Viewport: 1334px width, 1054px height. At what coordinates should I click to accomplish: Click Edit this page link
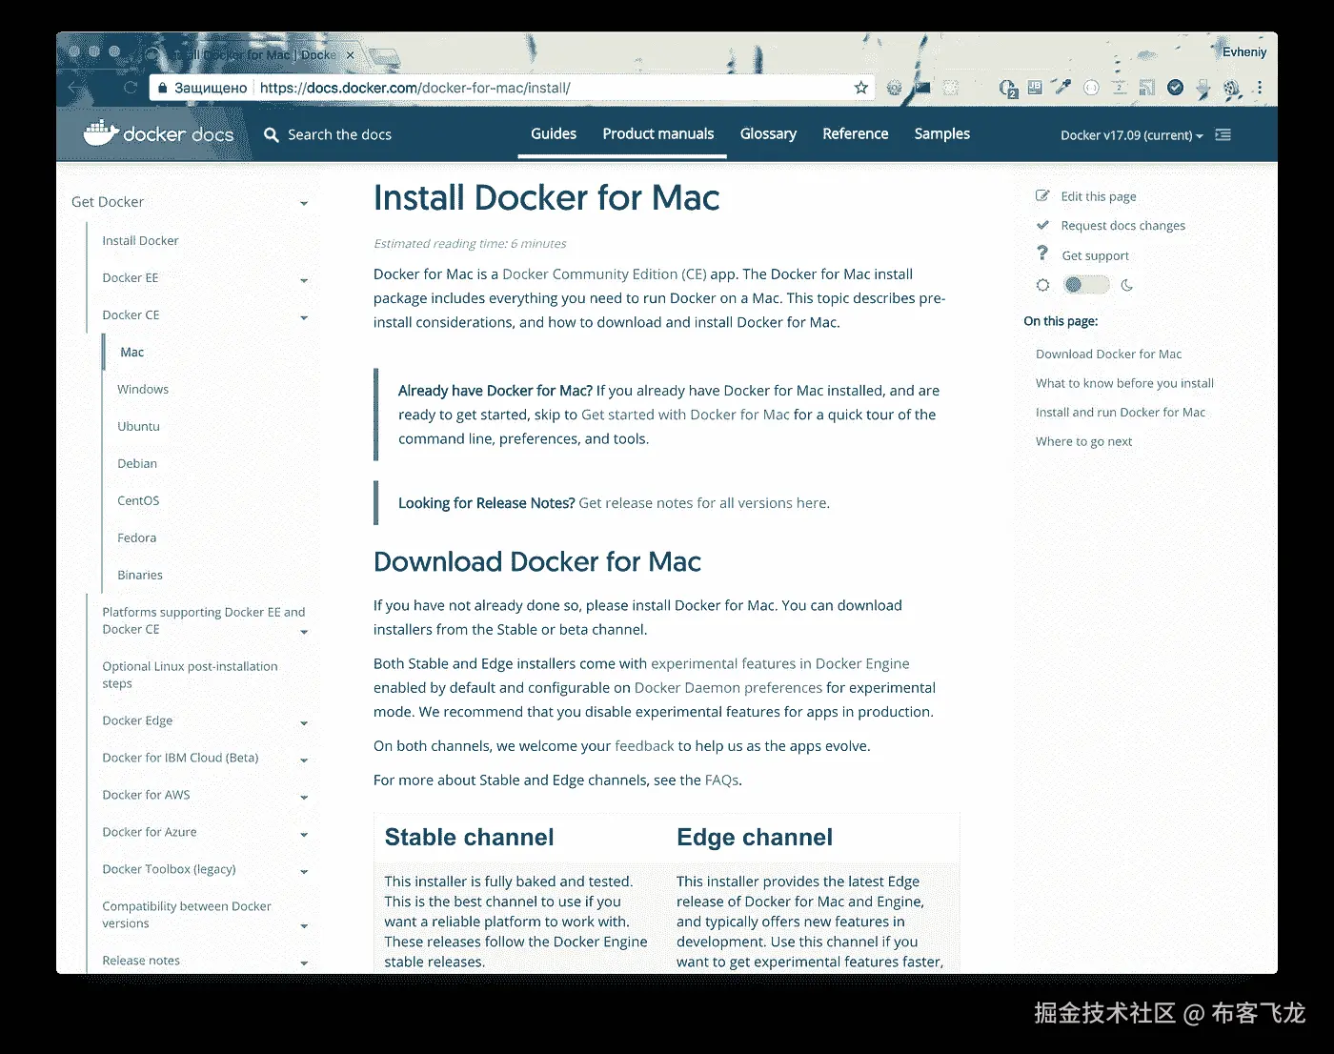coord(1099,196)
